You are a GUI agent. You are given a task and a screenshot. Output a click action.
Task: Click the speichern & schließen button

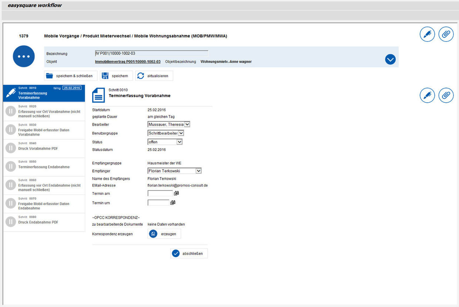pyautogui.click(x=71, y=76)
